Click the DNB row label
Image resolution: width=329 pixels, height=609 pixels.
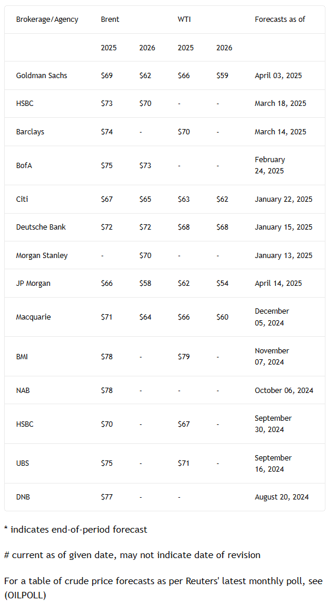tap(22, 497)
